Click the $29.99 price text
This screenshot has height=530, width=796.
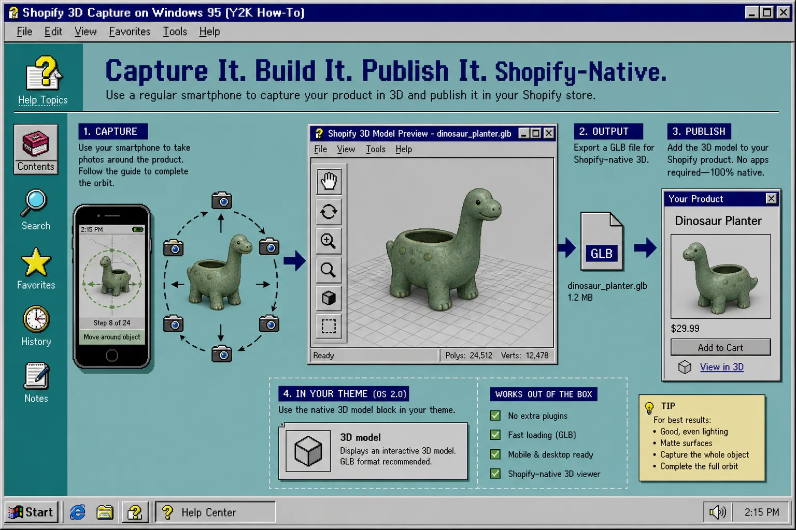[685, 328]
